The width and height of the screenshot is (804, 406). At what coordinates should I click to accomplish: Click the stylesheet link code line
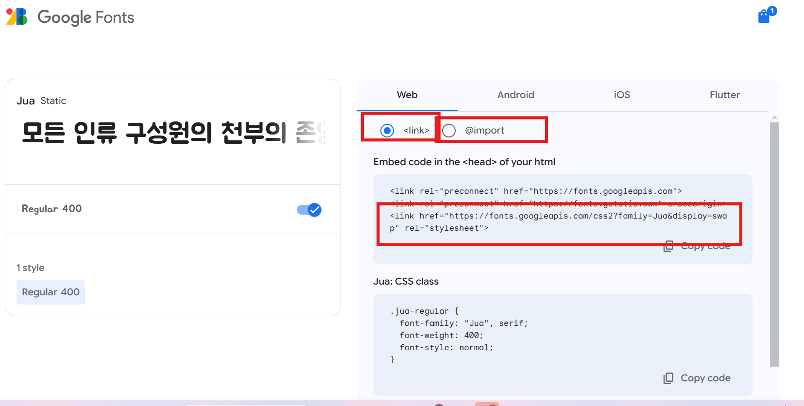coord(558,222)
